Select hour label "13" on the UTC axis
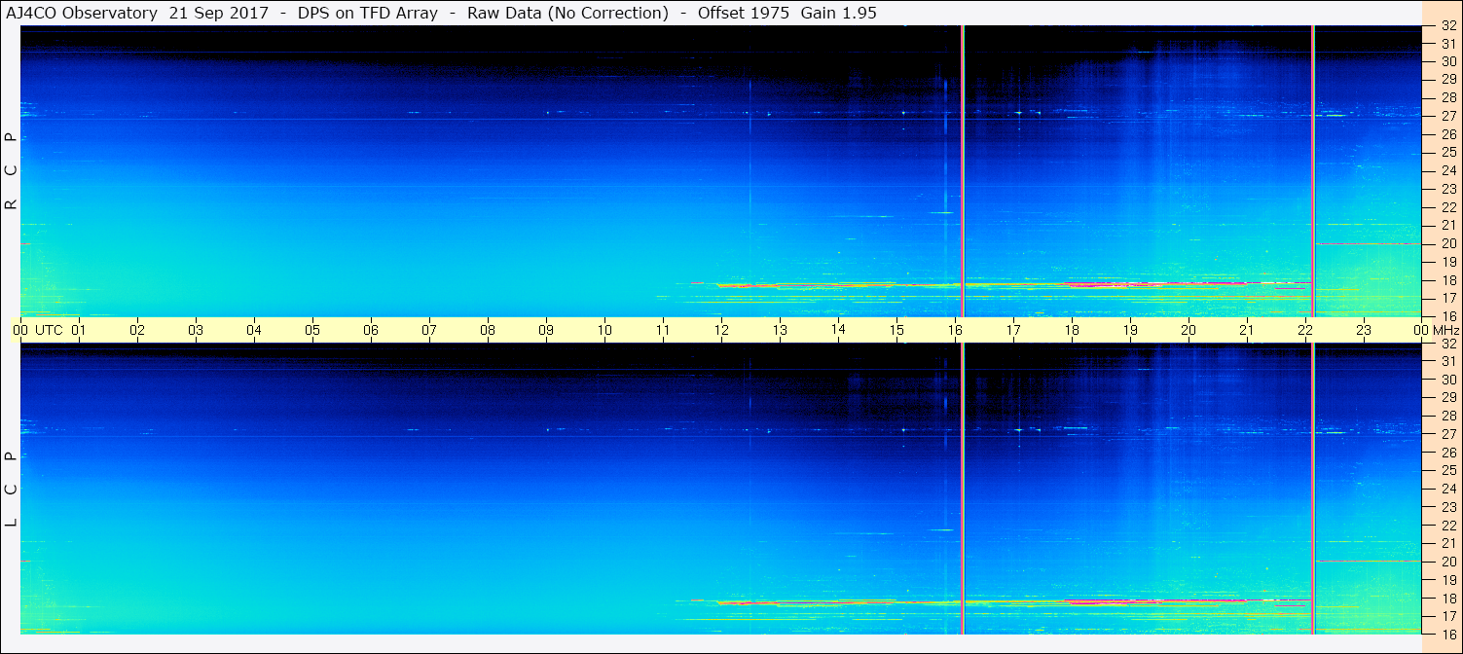The height and width of the screenshot is (654, 1463). click(x=780, y=330)
